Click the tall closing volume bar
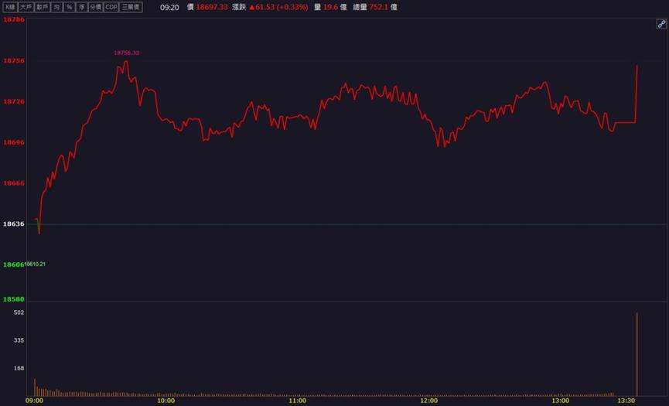 click(x=637, y=354)
